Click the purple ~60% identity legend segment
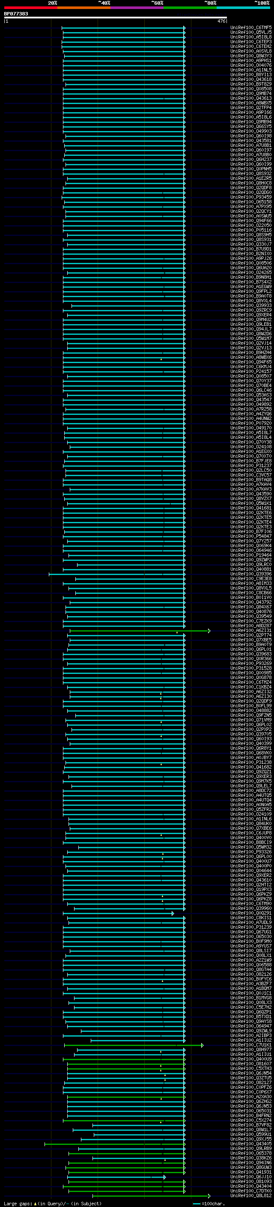 [x=137, y=8]
